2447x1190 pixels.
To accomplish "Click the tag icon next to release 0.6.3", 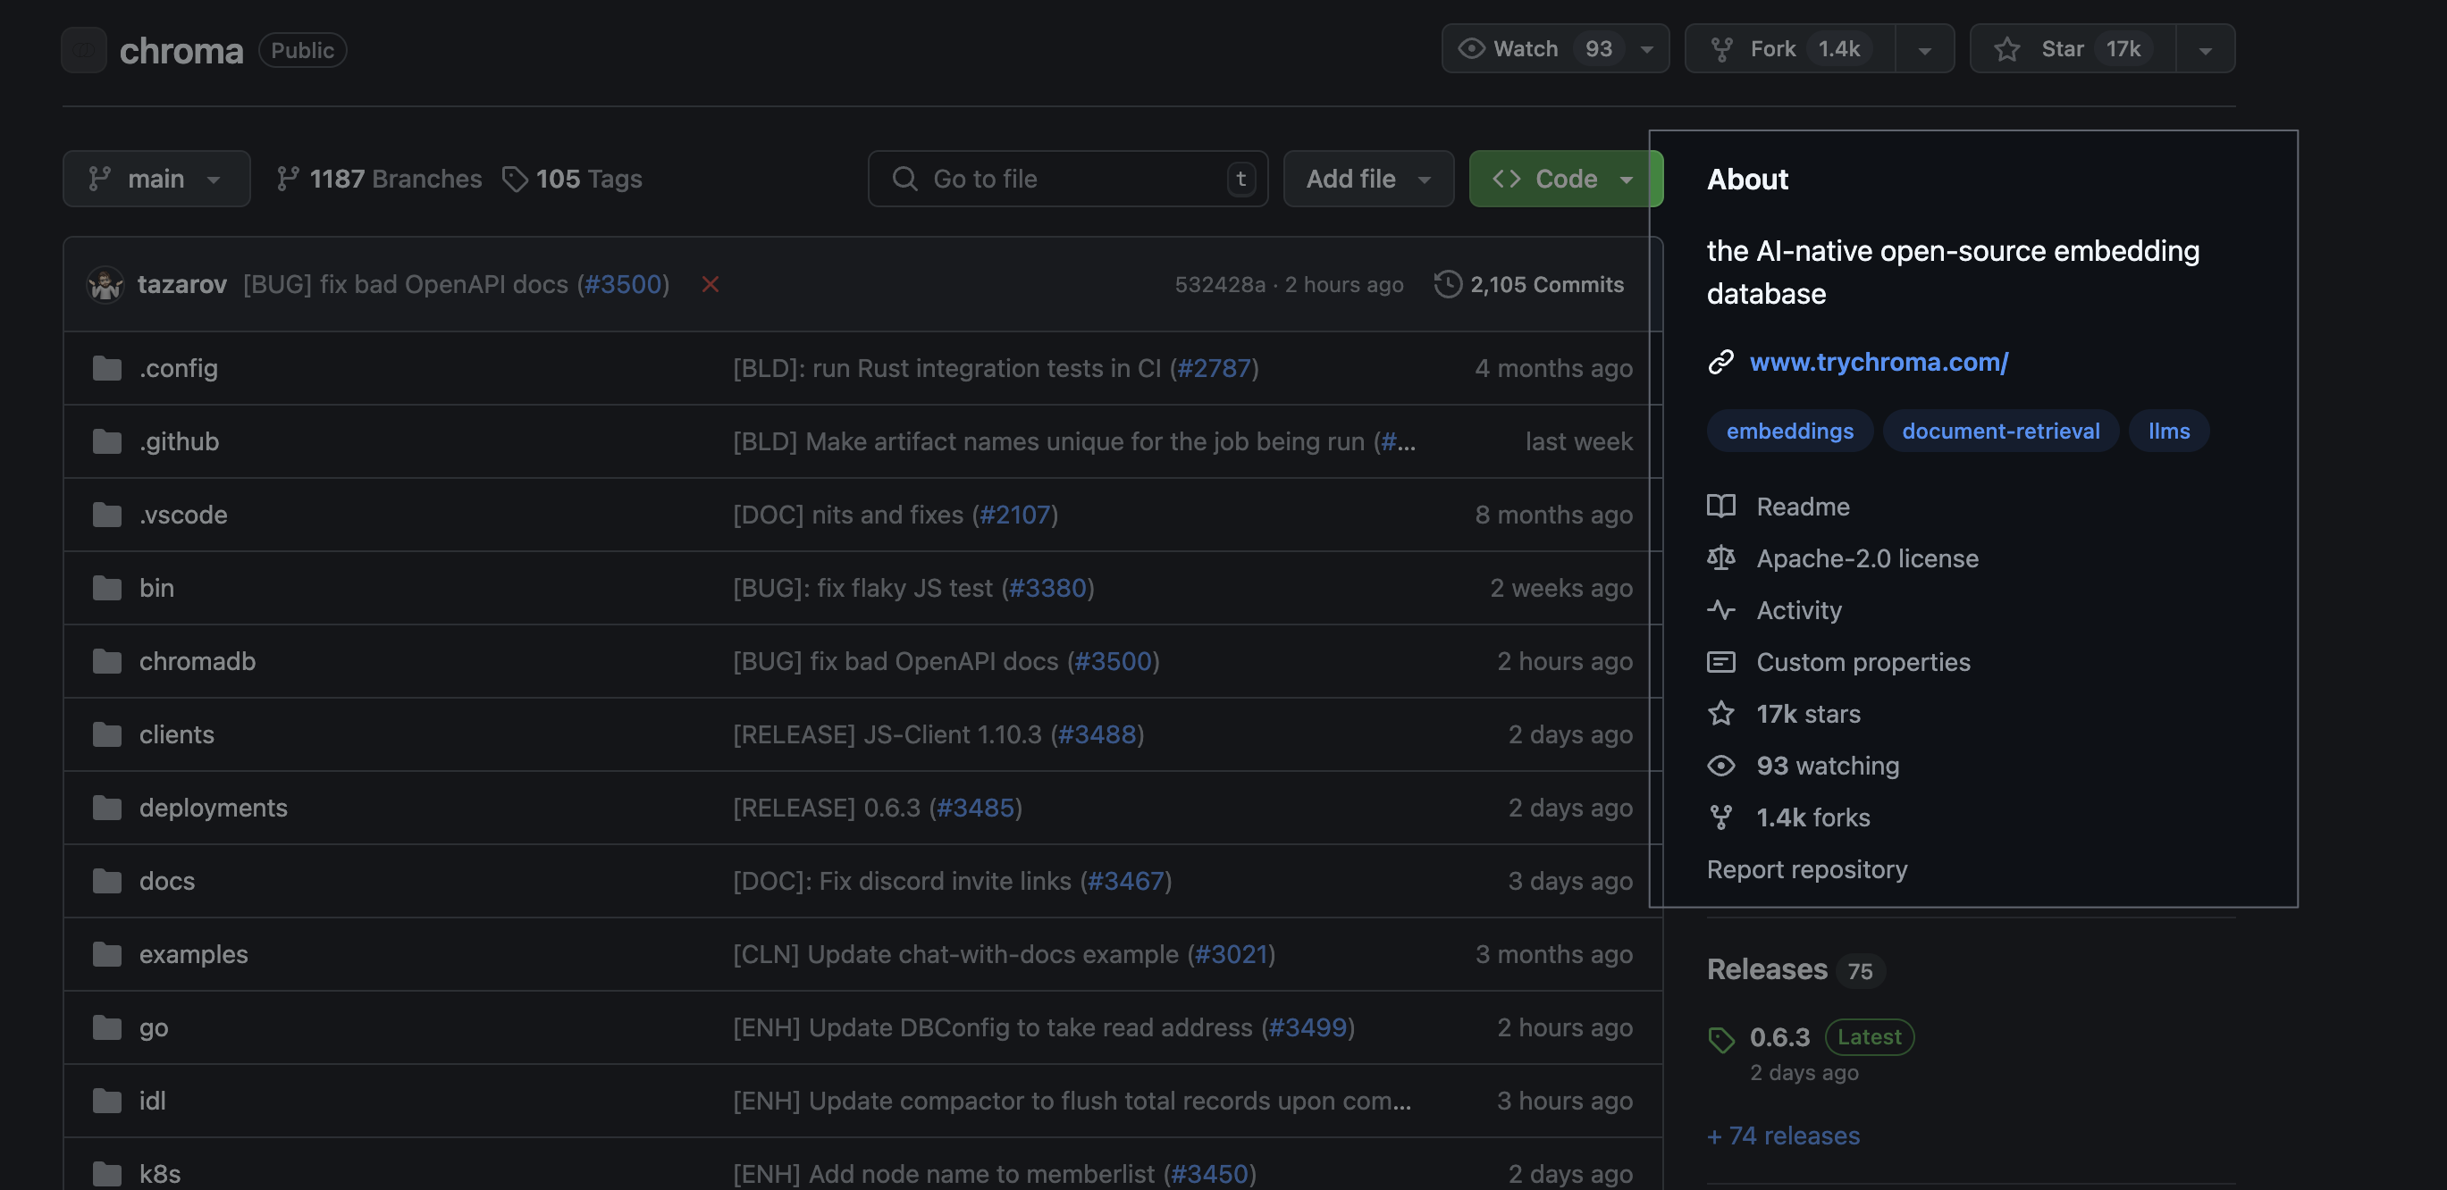I will click(1720, 1040).
